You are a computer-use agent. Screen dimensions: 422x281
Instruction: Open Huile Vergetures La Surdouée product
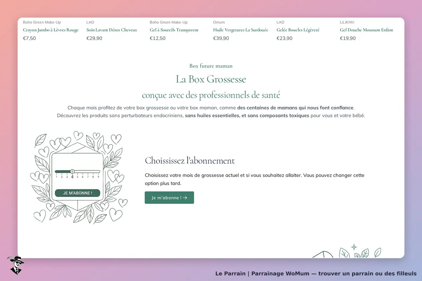[x=241, y=30]
